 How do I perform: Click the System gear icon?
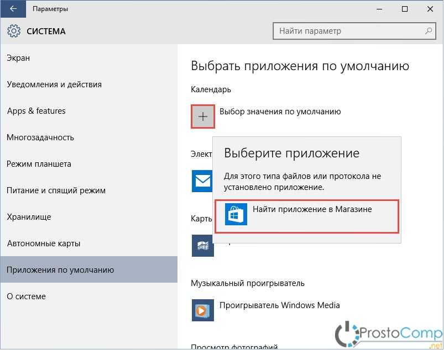14,31
